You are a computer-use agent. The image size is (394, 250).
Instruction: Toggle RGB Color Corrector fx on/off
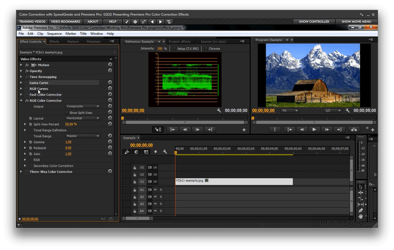coord(27,100)
